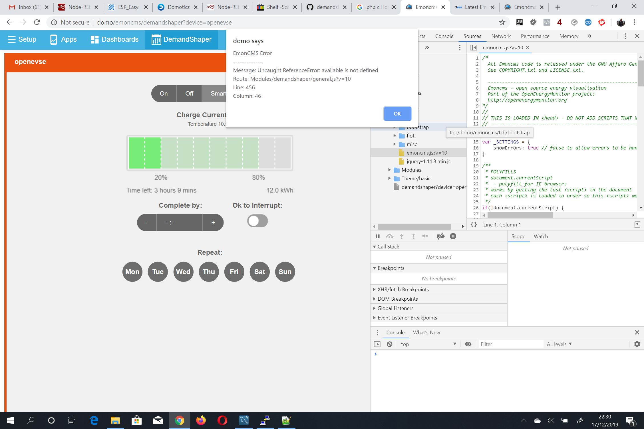The image size is (644, 429).
Task: Open Windows Start menu
Action: tap(10, 420)
